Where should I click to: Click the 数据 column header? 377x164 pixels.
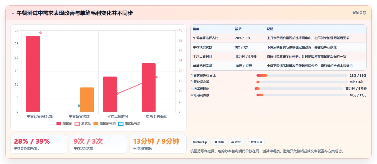pyautogui.click(x=238, y=29)
